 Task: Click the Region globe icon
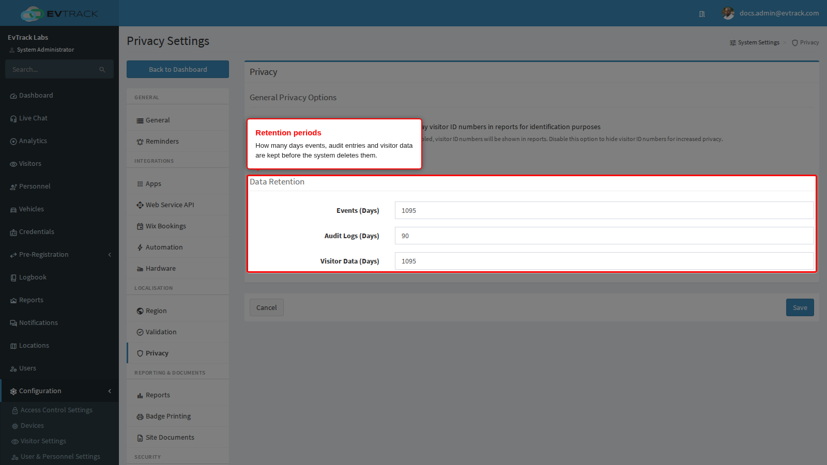click(x=140, y=312)
